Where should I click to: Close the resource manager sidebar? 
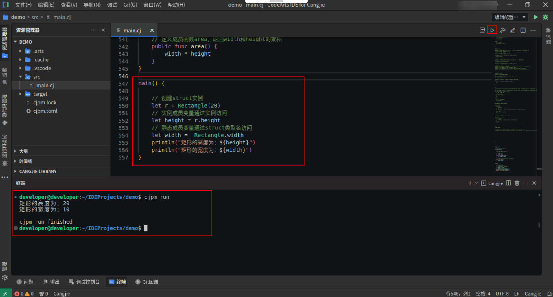tap(103, 30)
